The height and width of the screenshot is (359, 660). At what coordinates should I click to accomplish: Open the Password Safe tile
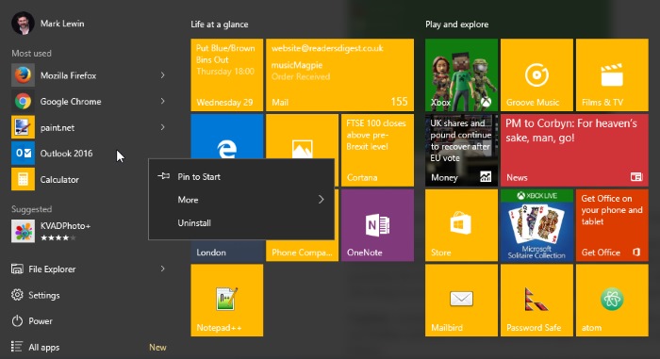coord(536,300)
